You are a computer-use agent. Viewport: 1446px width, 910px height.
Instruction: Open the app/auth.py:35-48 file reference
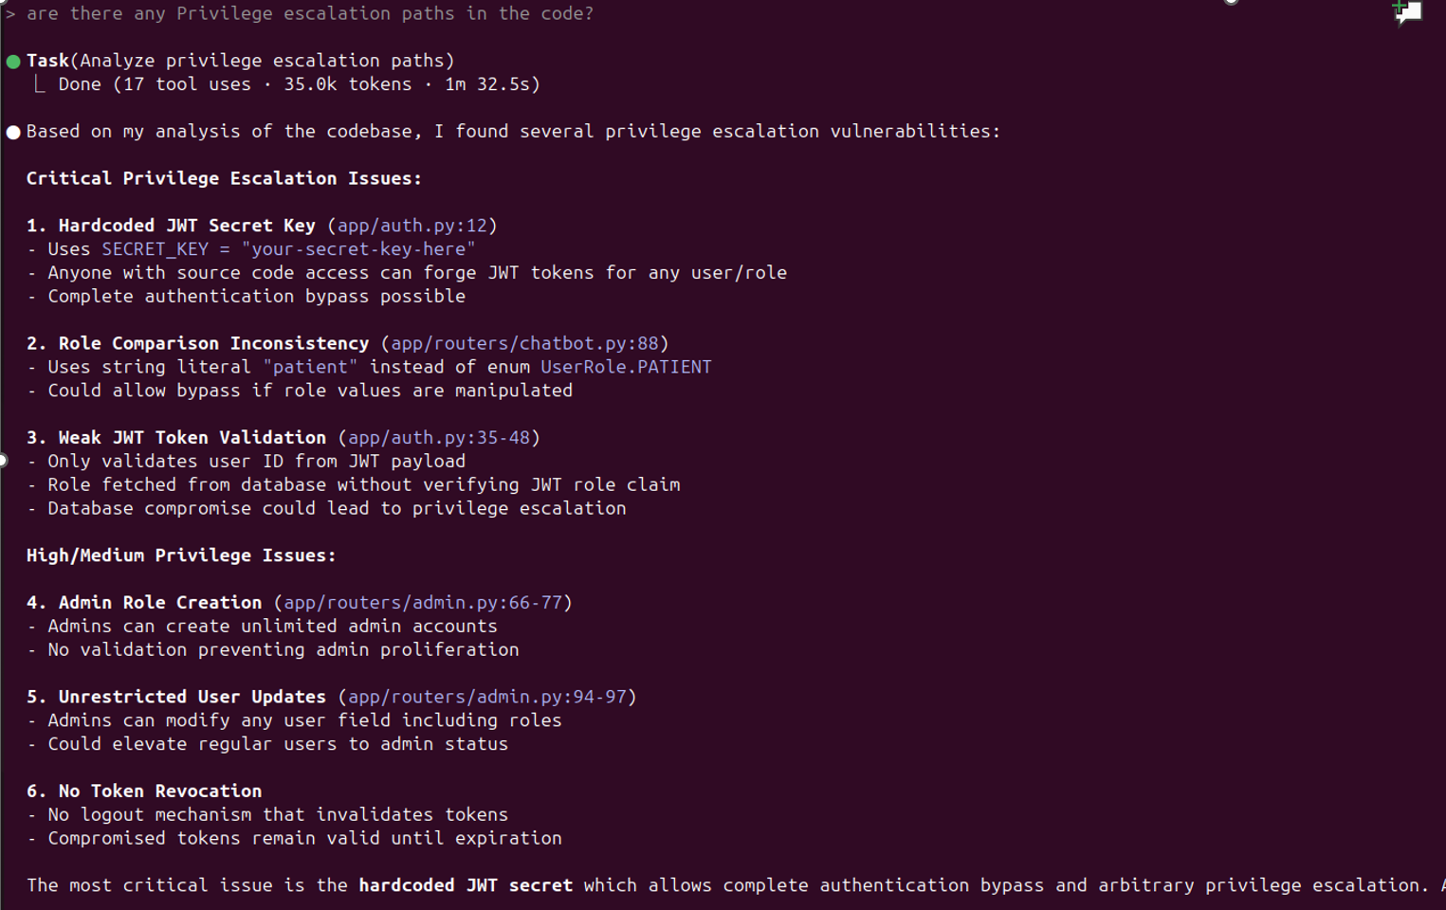pyautogui.click(x=439, y=438)
